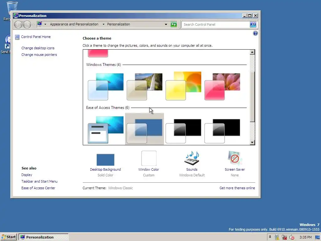This screenshot has width=321, height=241.
Task: Click the Personalization breadcrumb
Action: (x=118, y=24)
